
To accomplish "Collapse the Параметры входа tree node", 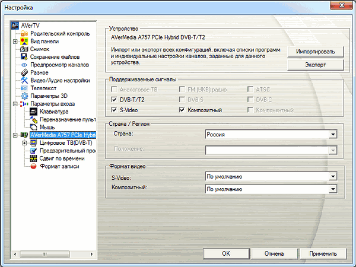I will click(15, 104).
